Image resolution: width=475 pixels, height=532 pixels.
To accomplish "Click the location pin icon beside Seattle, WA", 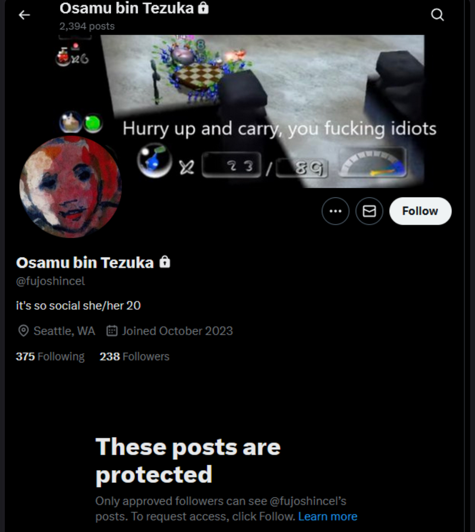I will 23,331.
